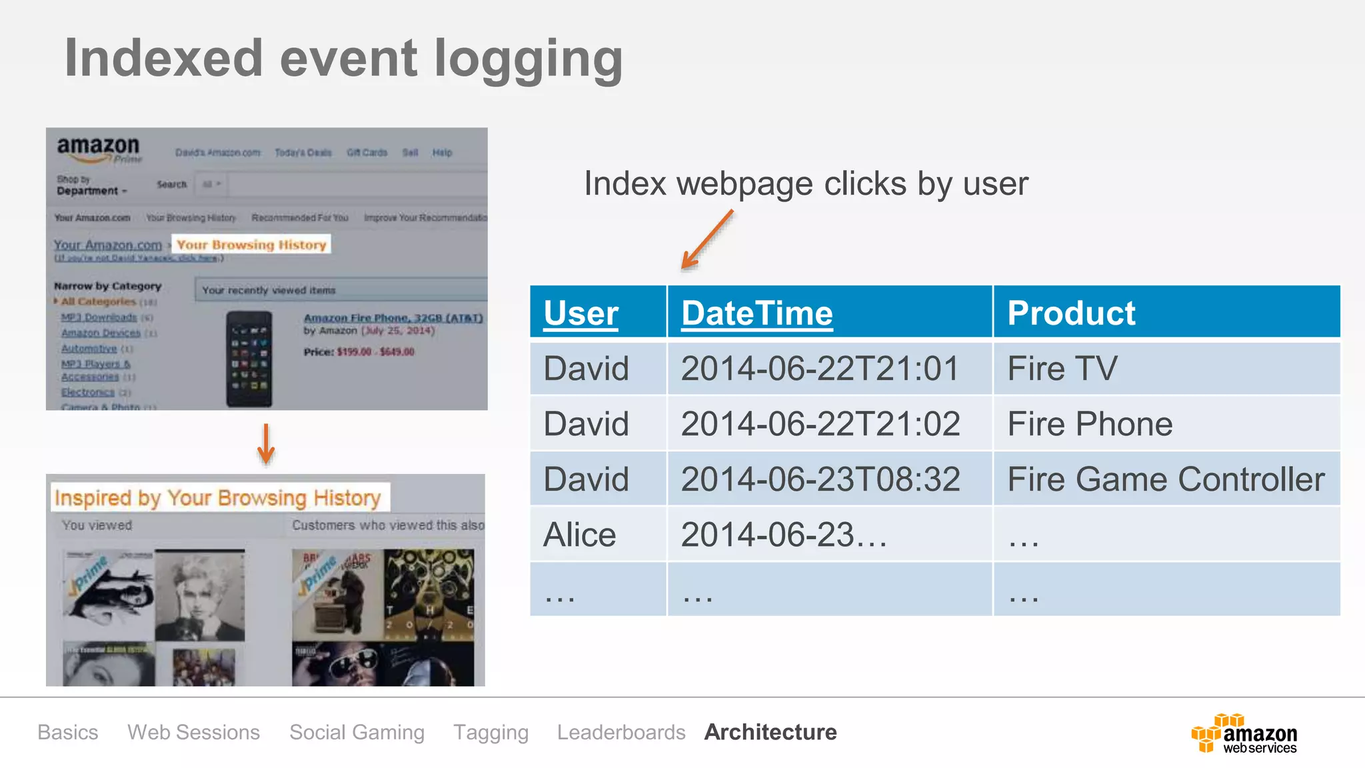Select the Architecture section tab
The width and height of the screenshot is (1365, 768).
(x=770, y=732)
